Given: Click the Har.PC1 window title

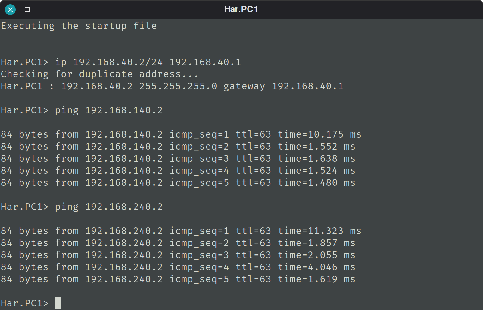Looking at the screenshot, I should coord(241,9).
